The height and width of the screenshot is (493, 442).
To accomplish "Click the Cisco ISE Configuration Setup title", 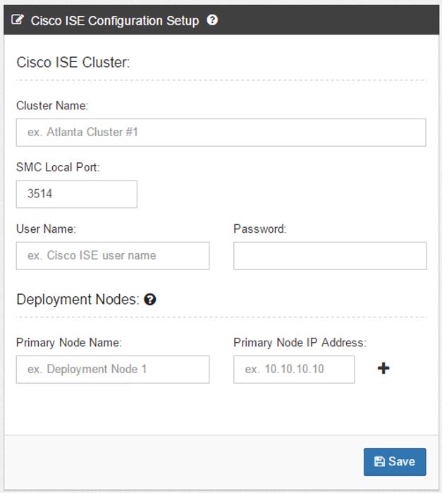I will [115, 20].
